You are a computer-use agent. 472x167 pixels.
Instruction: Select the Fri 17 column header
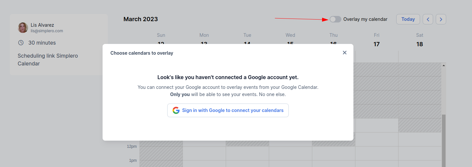[377, 40]
